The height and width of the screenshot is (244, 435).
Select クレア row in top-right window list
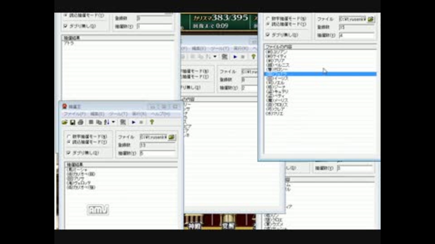point(320,109)
